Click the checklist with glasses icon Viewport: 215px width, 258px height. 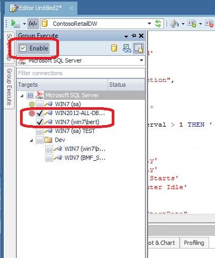click(x=127, y=48)
